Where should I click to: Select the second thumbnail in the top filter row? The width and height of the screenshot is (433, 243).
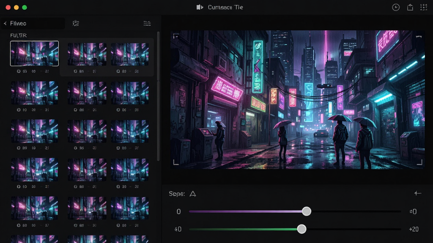(87, 54)
